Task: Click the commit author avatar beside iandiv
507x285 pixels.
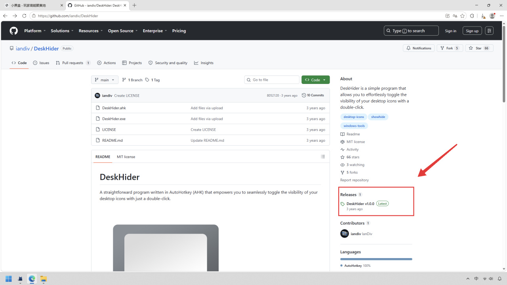Action: pyautogui.click(x=97, y=95)
